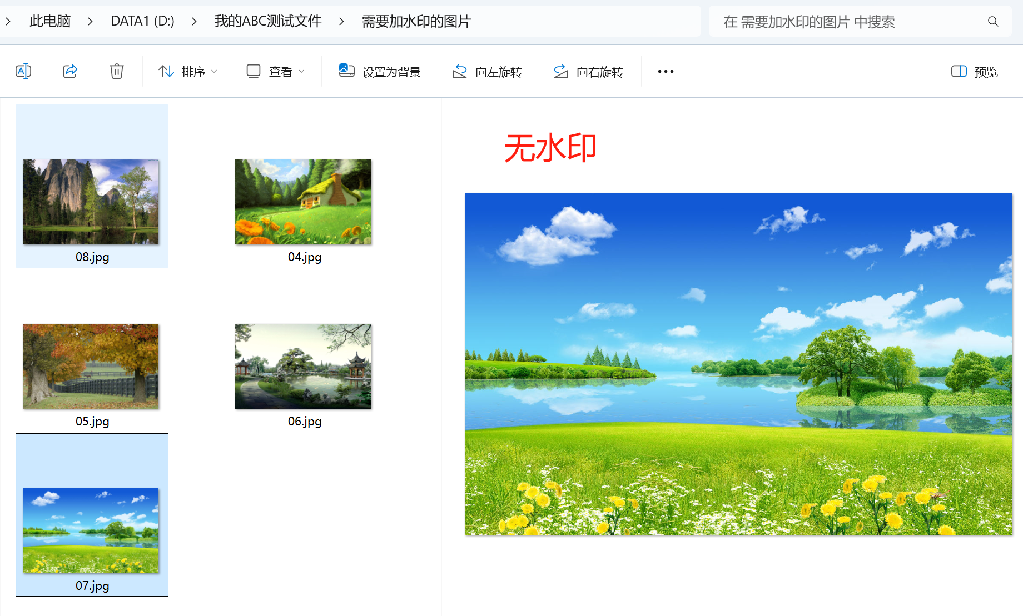Viewport: 1023px width, 616px height.
Task: Go to DATA1 (D:) in the breadcrumb
Action: (142, 21)
